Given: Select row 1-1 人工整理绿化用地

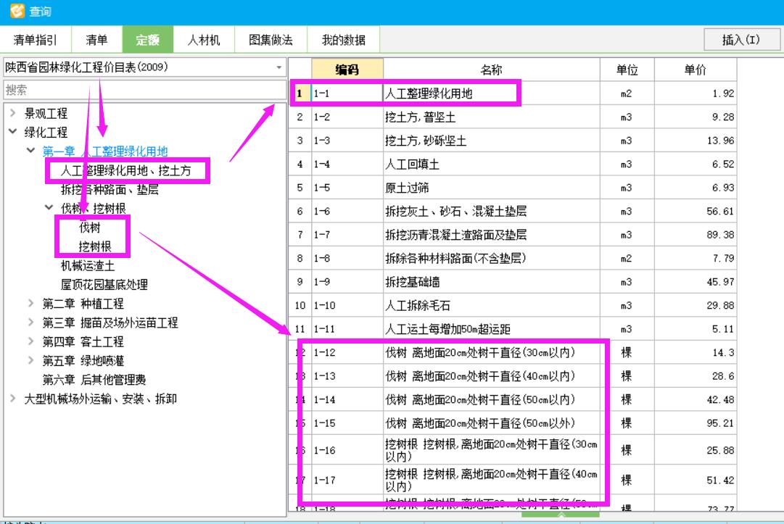Looking at the screenshot, I should [513, 93].
